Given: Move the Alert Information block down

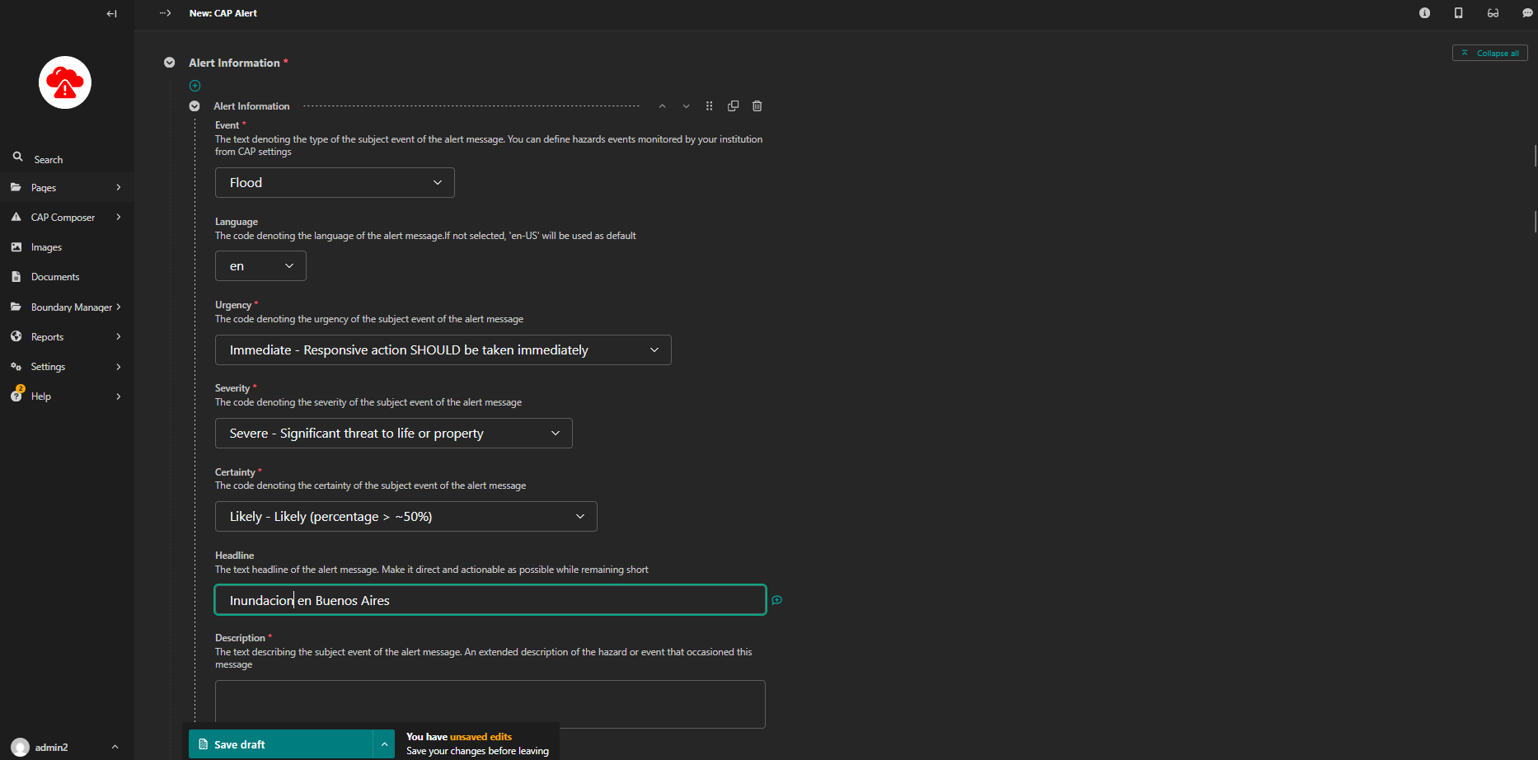Looking at the screenshot, I should click(x=686, y=106).
